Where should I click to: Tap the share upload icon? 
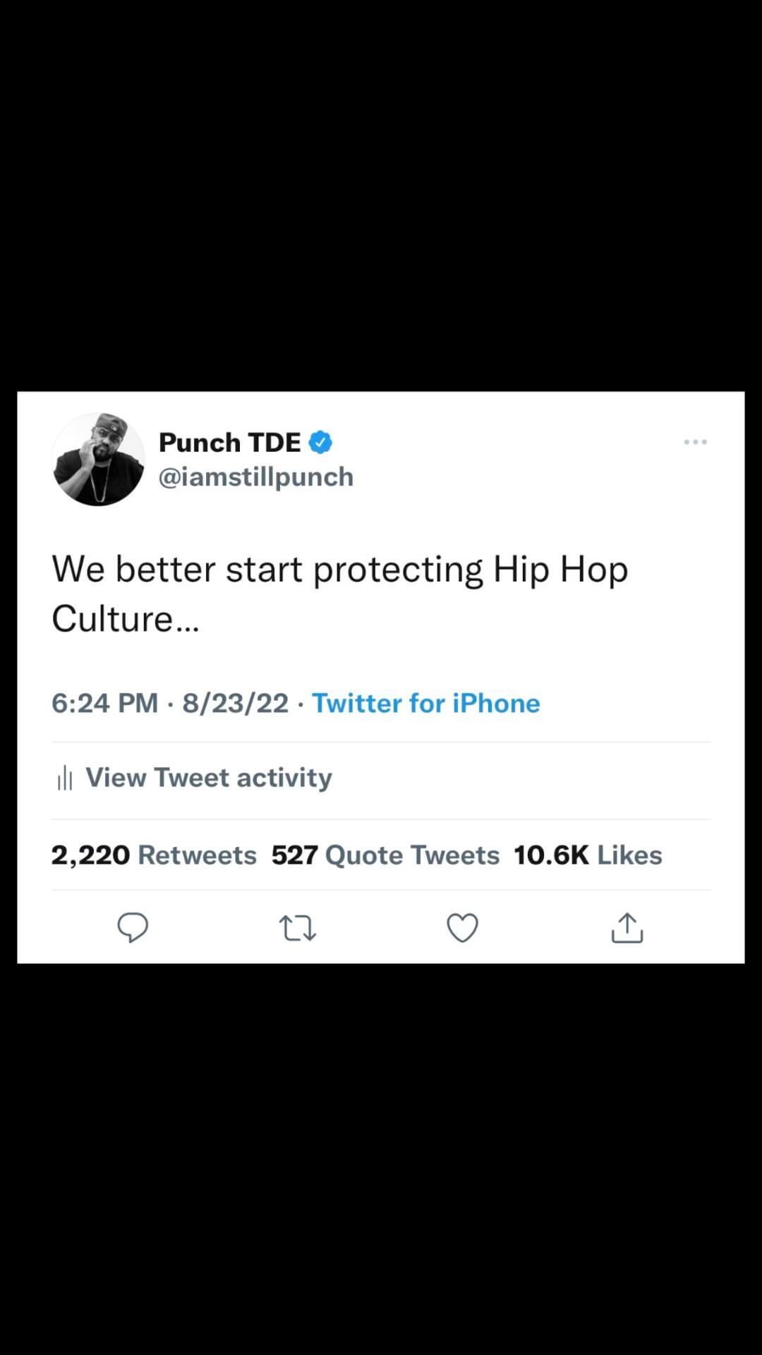627,928
